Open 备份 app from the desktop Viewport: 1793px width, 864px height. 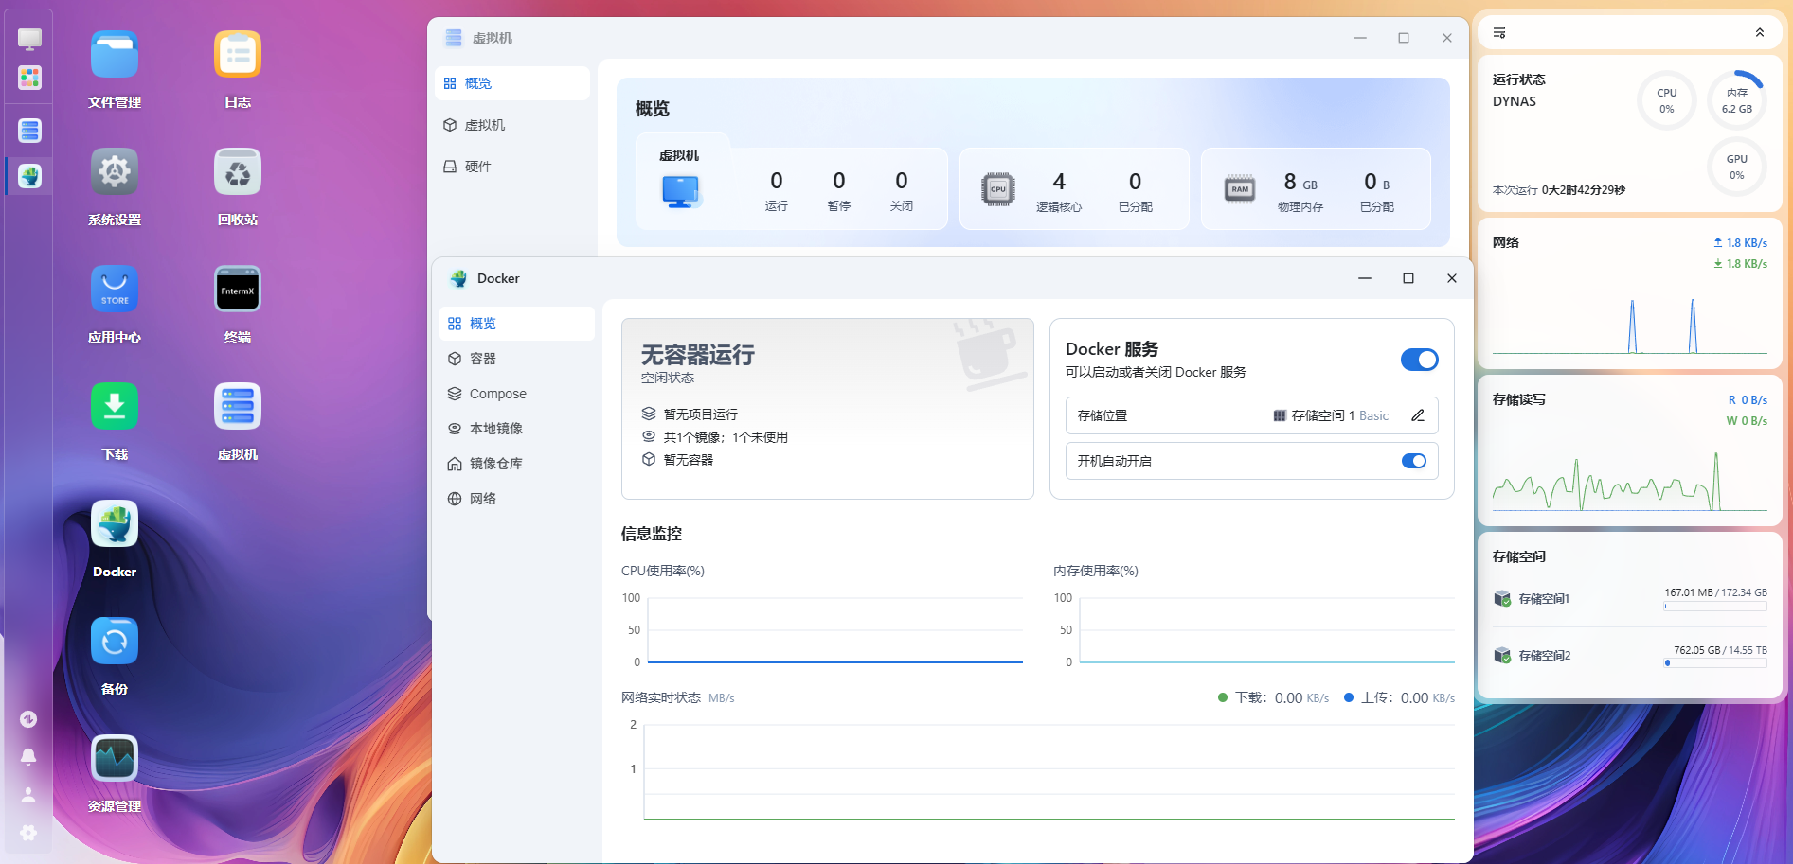114,640
